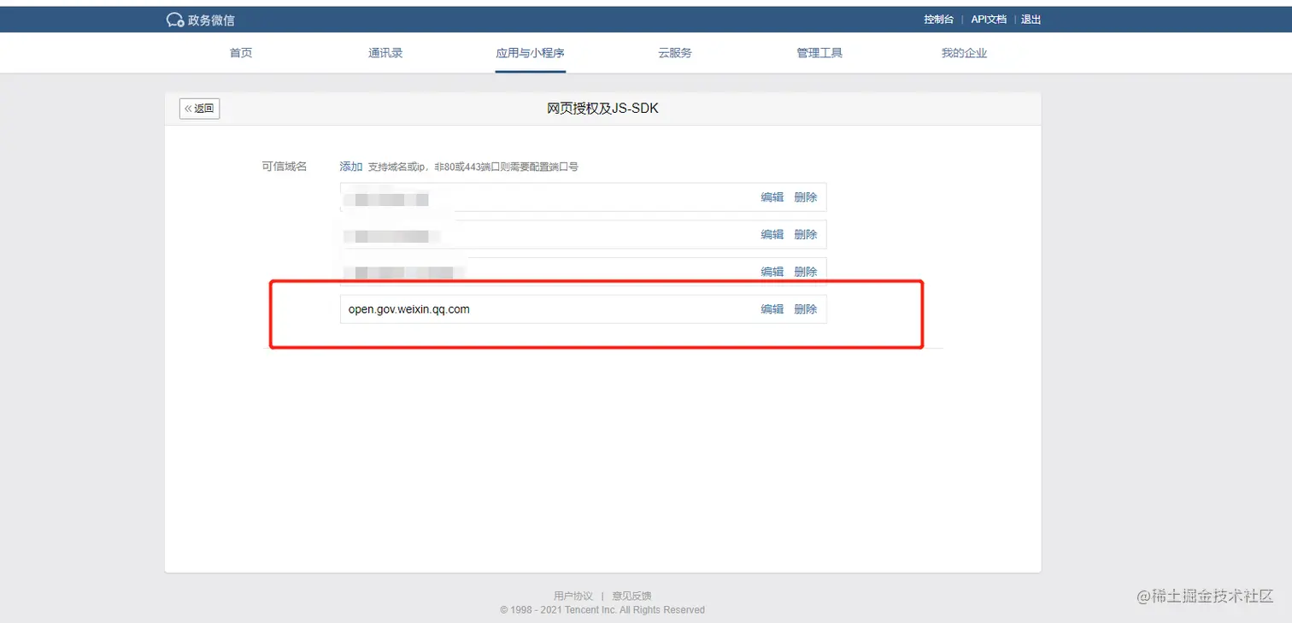Go to the 首页 tab
This screenshot has width=1292, height=623.
(241, 53)
